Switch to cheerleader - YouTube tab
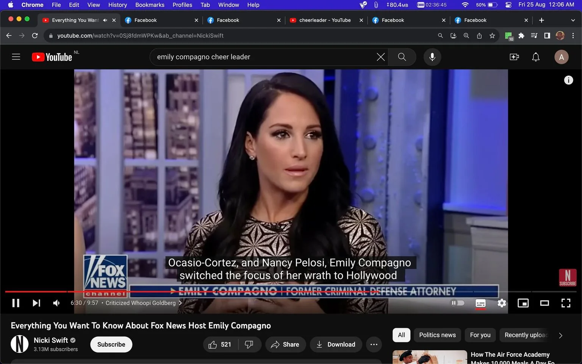 (x=325, y=20)
